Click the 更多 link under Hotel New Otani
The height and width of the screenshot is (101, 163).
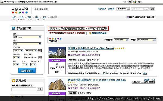pyautogui.click(x=145, y=74)
